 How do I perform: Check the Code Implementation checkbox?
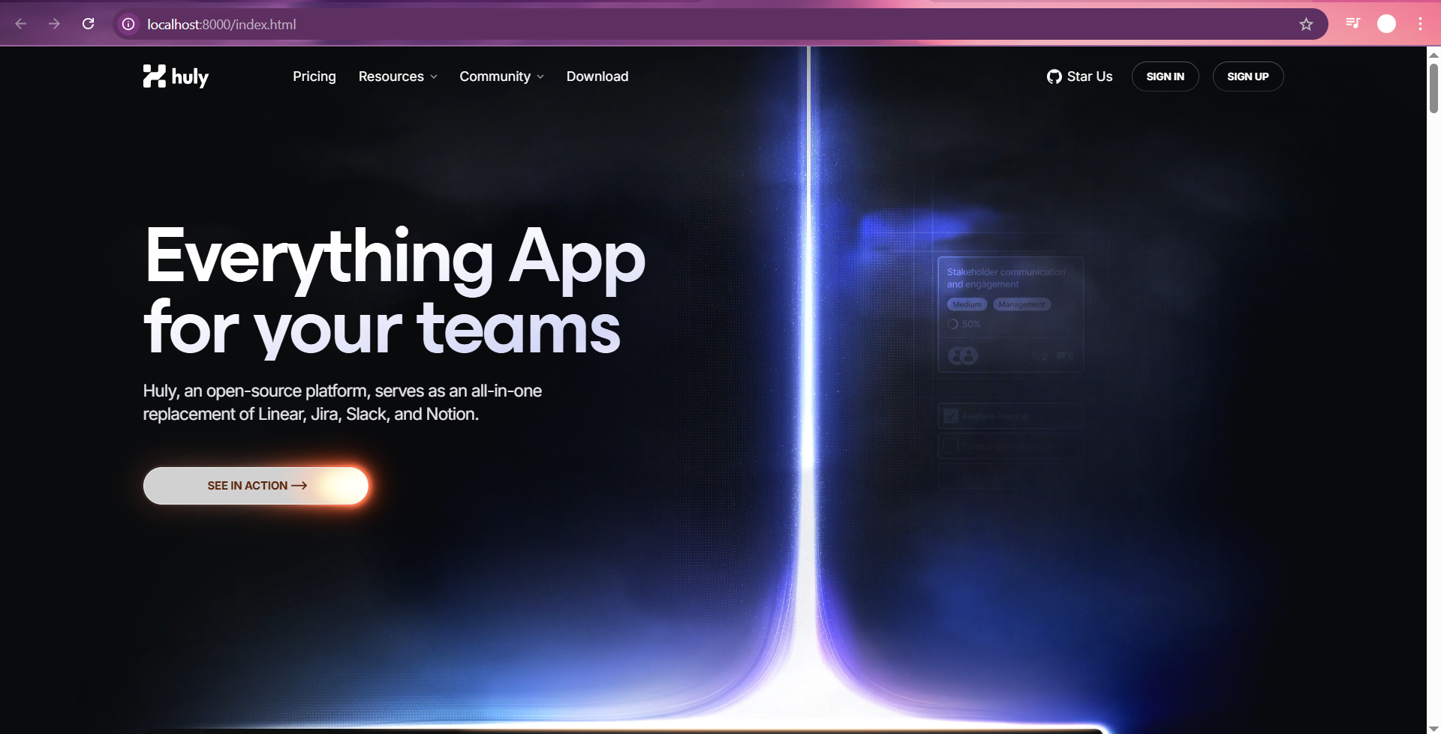[x=951, y=446]
